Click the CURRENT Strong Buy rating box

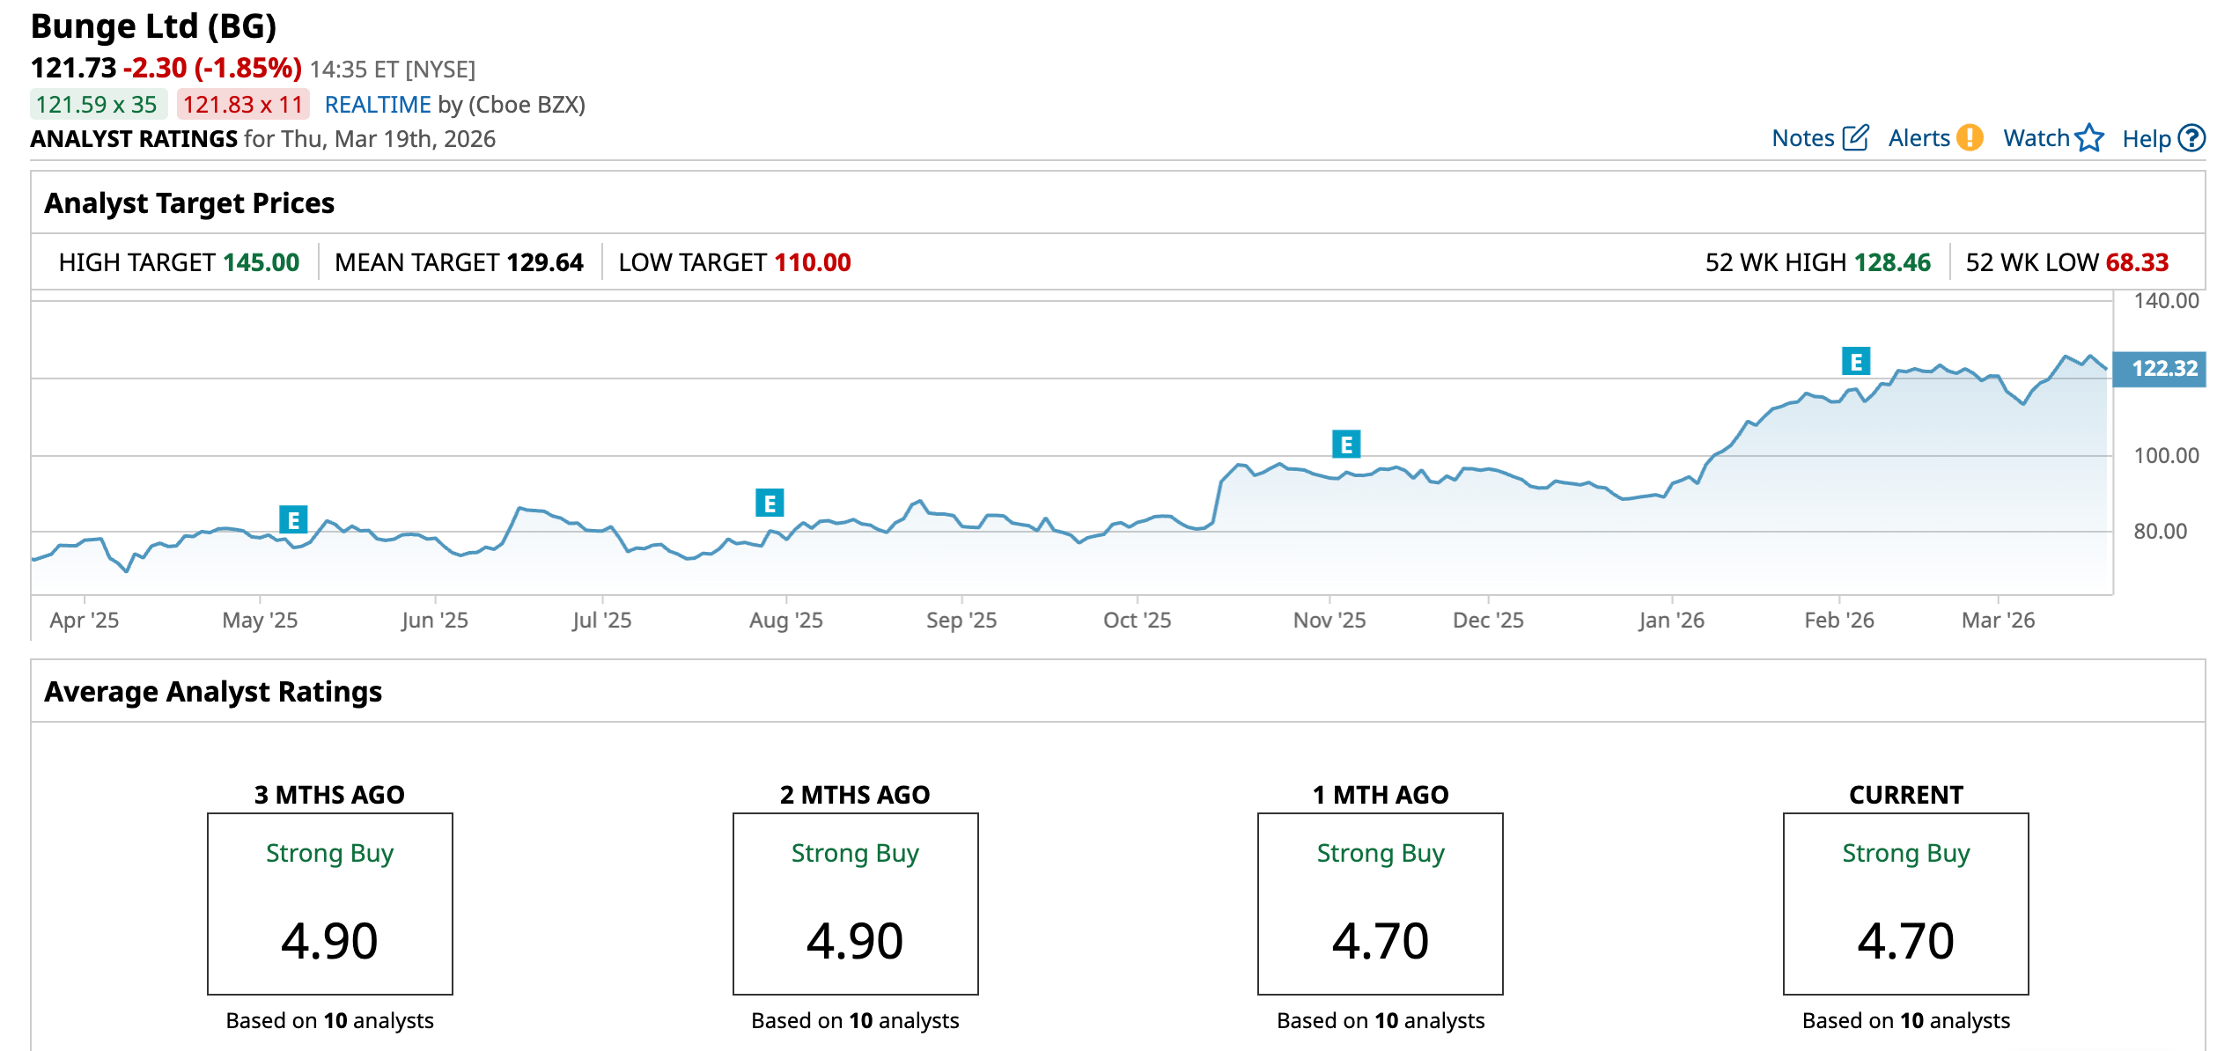[x=1905, y=904]
